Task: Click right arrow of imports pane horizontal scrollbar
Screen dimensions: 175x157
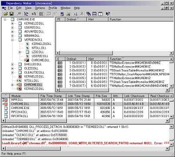Action: point(172,53)
